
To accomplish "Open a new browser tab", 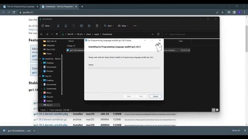I will [82, 7].
